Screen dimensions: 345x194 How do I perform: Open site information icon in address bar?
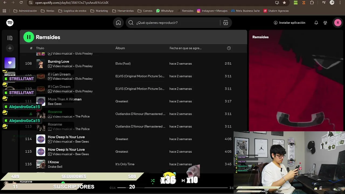click(x=31, y=3)
